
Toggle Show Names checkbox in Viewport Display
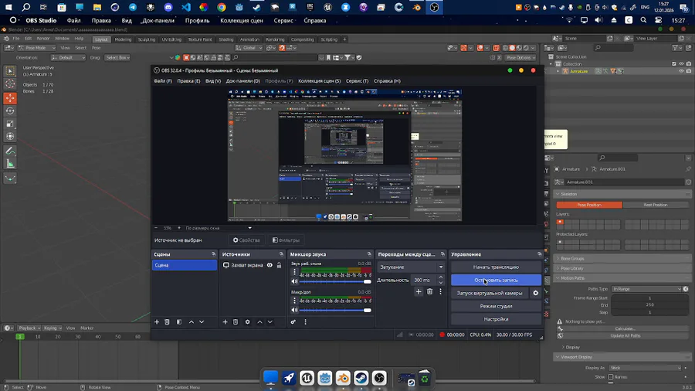(x=611, y=377)
